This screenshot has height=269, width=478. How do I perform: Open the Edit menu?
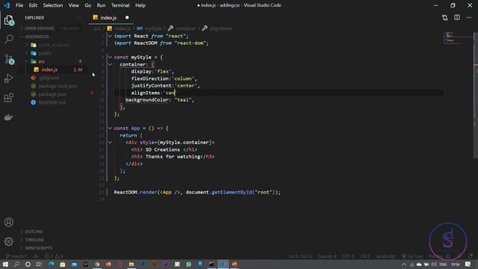point(33,5)
